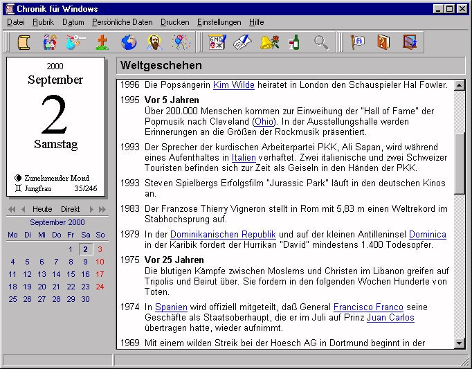Select day 20 in the calendar
472x369 pixels.
pyautogui.click(x=42, y=287)
